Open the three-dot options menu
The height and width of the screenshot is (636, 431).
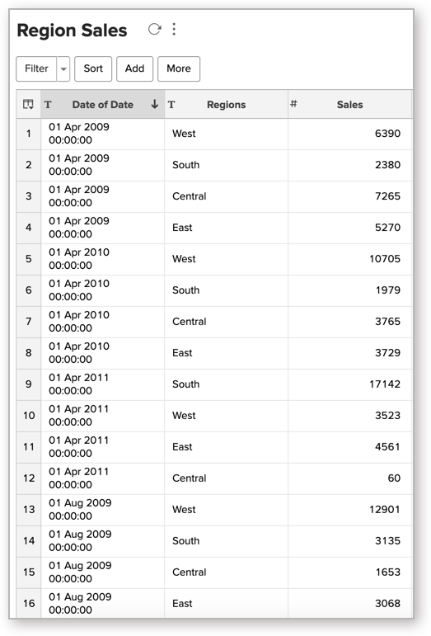tap(174, 29)
